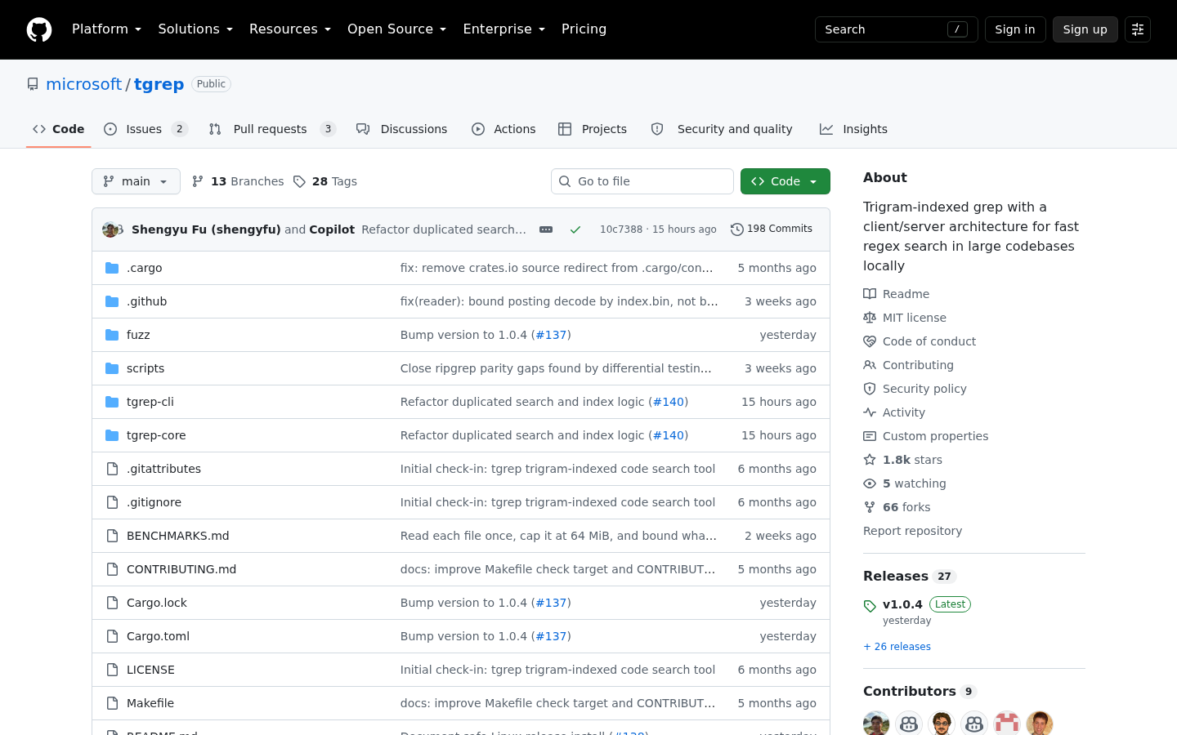Open the Platform dropdown menu

click(x=106, y=29)
